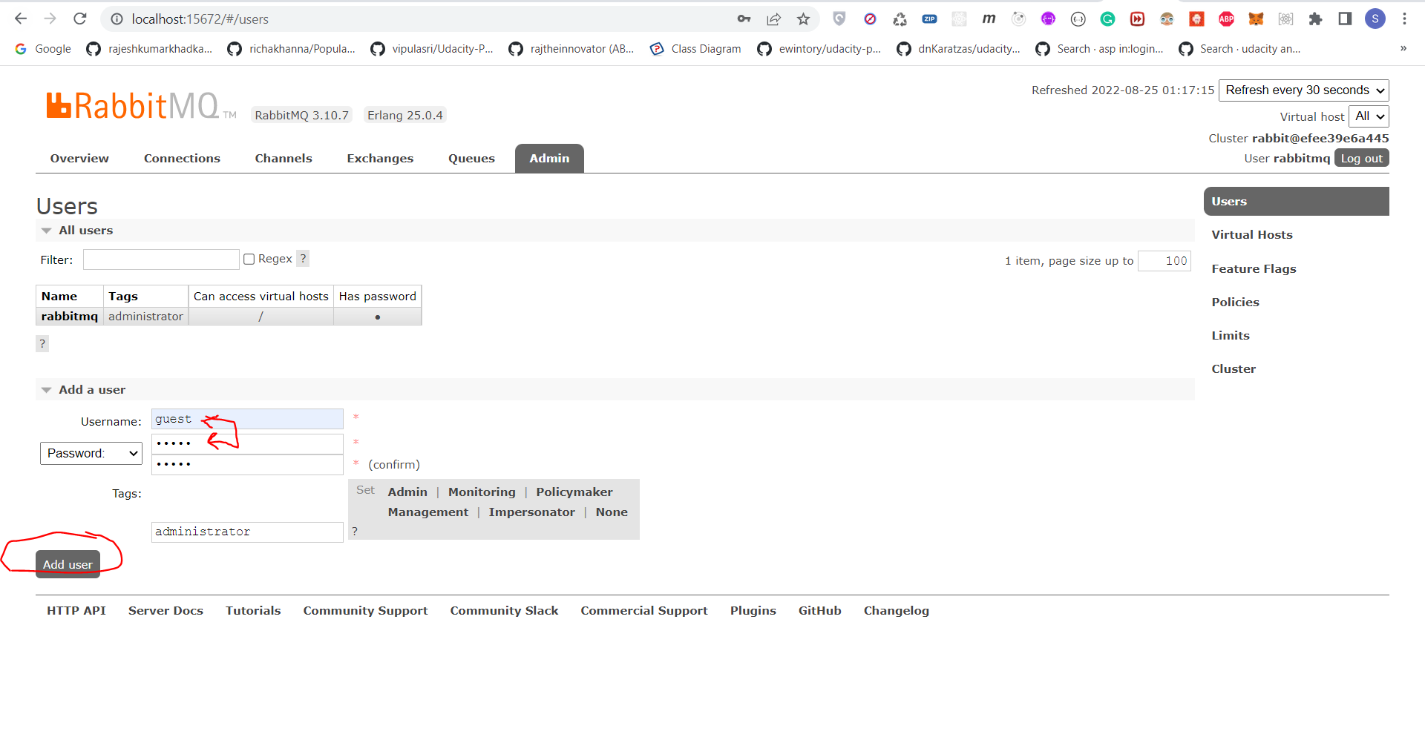Switch to the Connections tab
The image size is (1425, 734).
pyautogui.click(x=182, y=159)
